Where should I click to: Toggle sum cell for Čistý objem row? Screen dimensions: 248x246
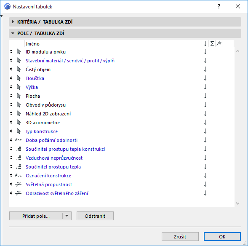[x=212, y=70]
